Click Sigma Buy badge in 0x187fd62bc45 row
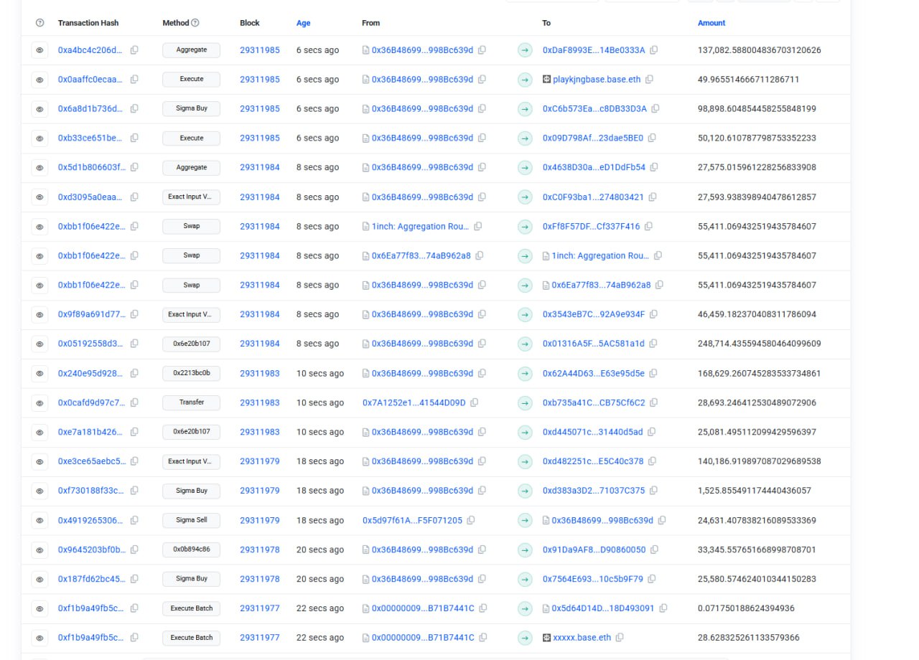Screen dimensions: 919x660 pos(191,580)
